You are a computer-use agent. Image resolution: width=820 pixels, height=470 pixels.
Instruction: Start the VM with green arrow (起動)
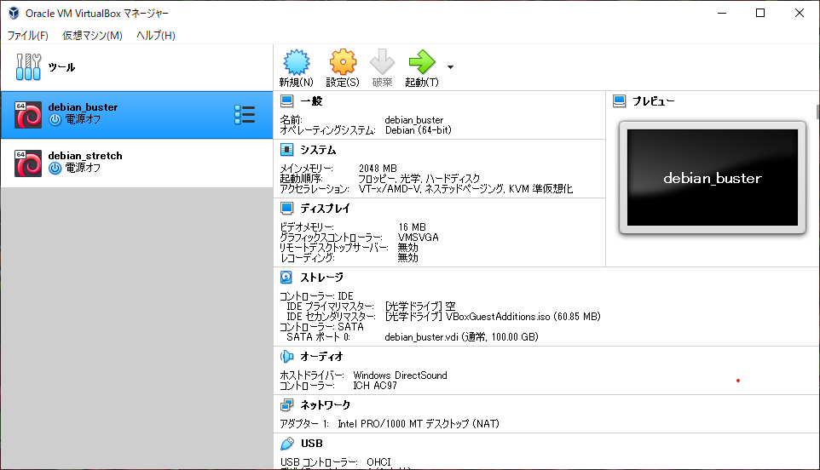point(421,62)
